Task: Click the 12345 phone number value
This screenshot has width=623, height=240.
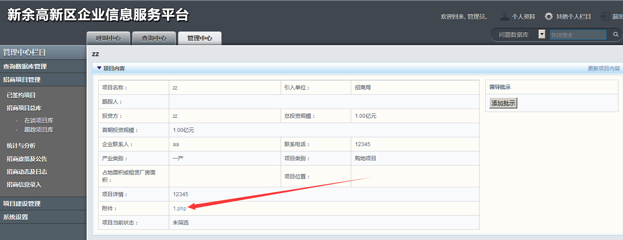Action: click(x=362, y=144)
